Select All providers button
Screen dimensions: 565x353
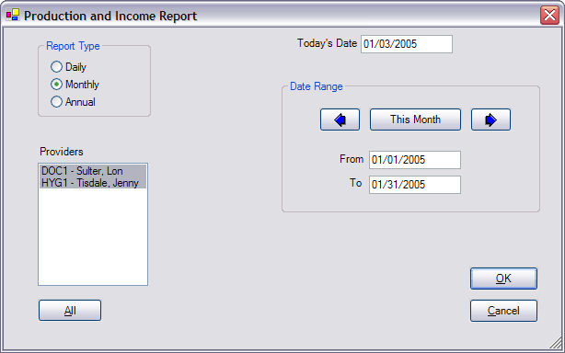click(70, 310)
